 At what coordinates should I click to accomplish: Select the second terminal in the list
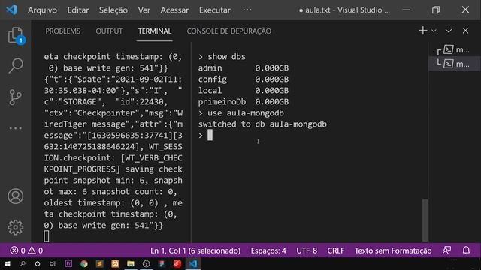(454, 64)
